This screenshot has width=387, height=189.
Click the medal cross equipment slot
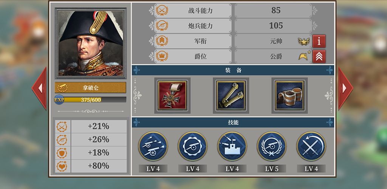pos(172,96)
